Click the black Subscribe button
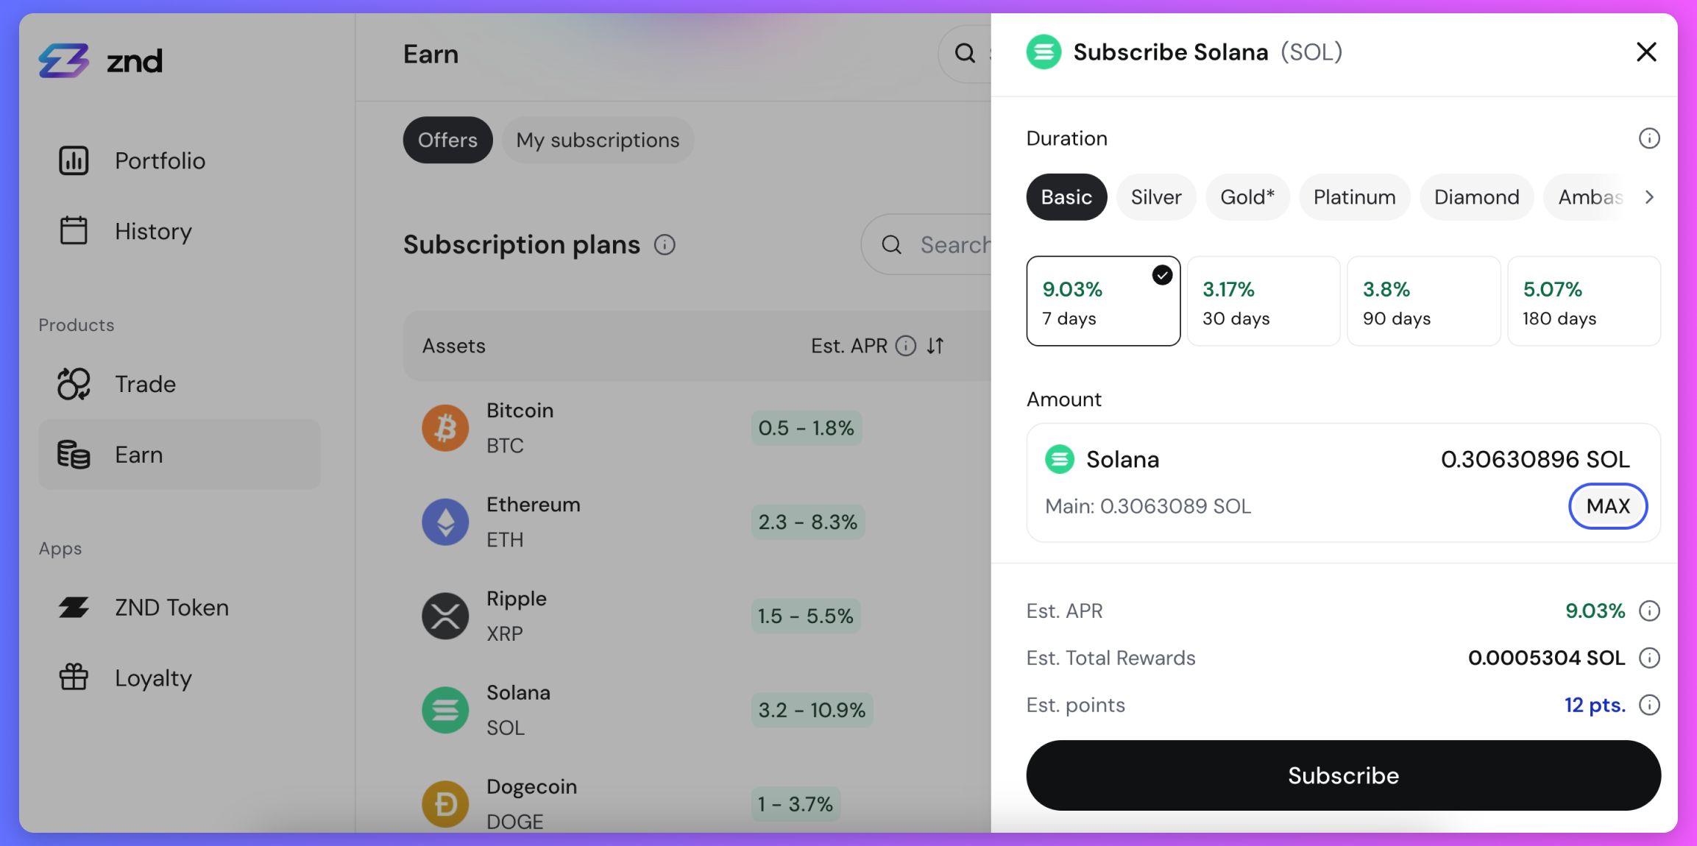The width and height of the screenshot is (1697, 846). tap(1343, 775)
